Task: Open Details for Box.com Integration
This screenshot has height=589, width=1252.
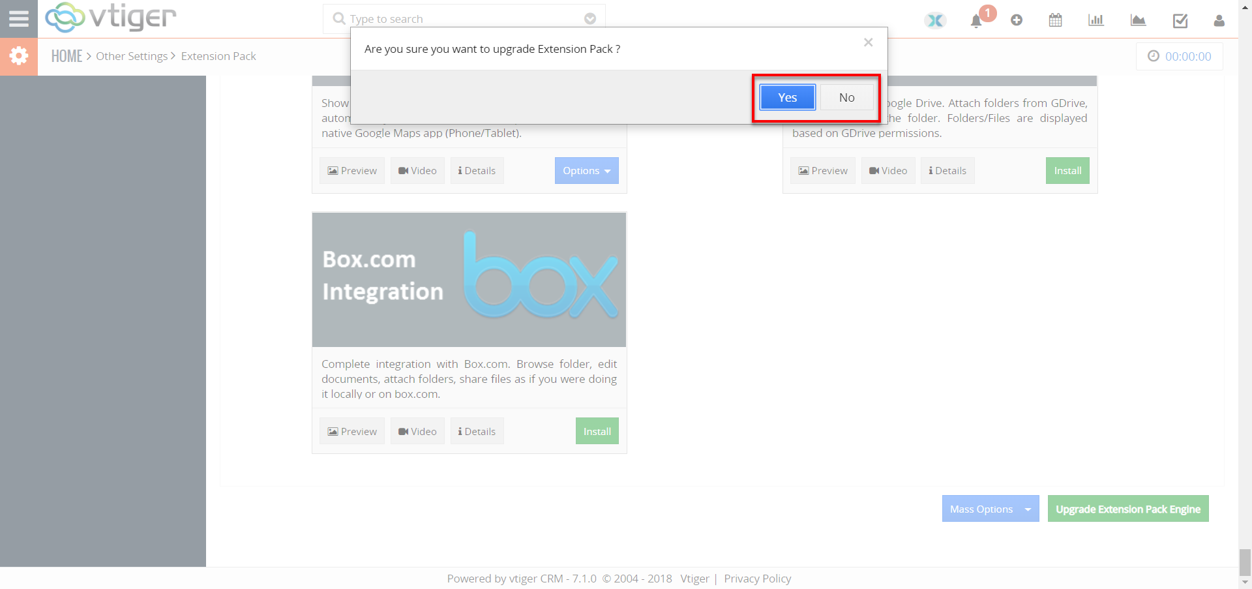Action: pyautogui.click(x=477, y=431)
